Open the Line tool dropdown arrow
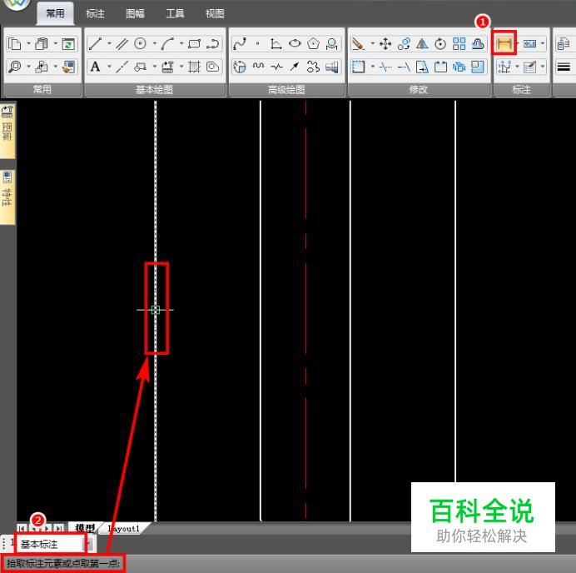576x573 pixels. point(109,43)
